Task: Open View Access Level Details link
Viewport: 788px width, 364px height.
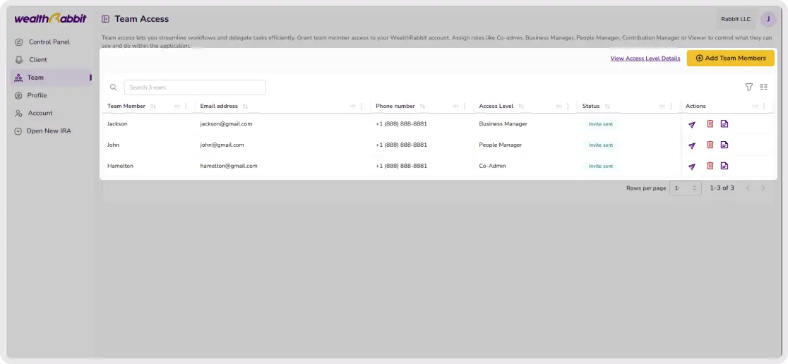Action: tap(645, 59)
